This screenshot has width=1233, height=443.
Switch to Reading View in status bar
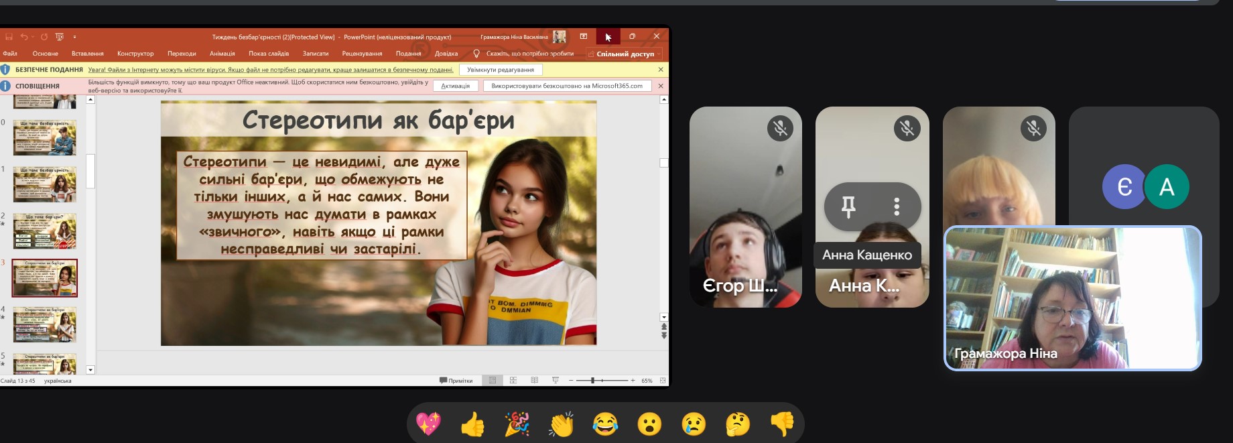(534, 381)
